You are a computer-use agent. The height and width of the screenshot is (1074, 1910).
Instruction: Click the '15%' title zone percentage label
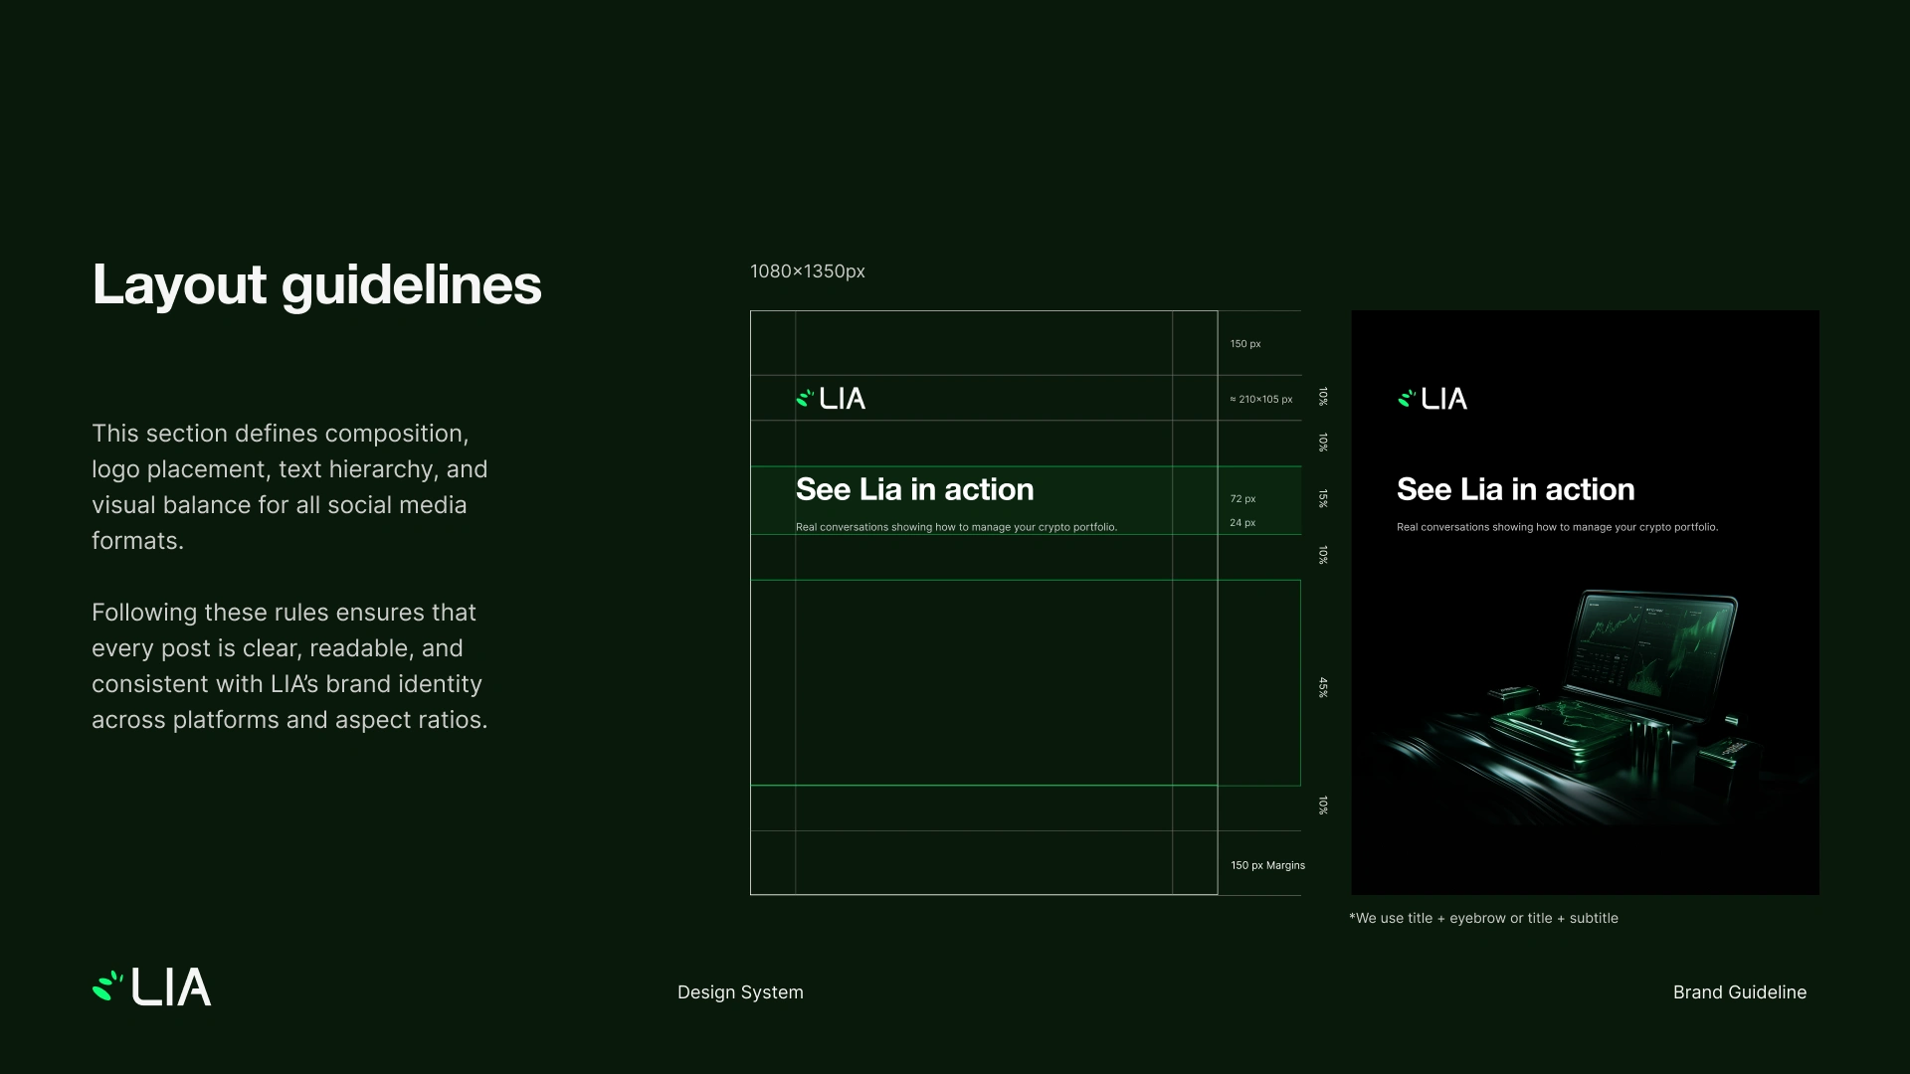pos(1323,498)
